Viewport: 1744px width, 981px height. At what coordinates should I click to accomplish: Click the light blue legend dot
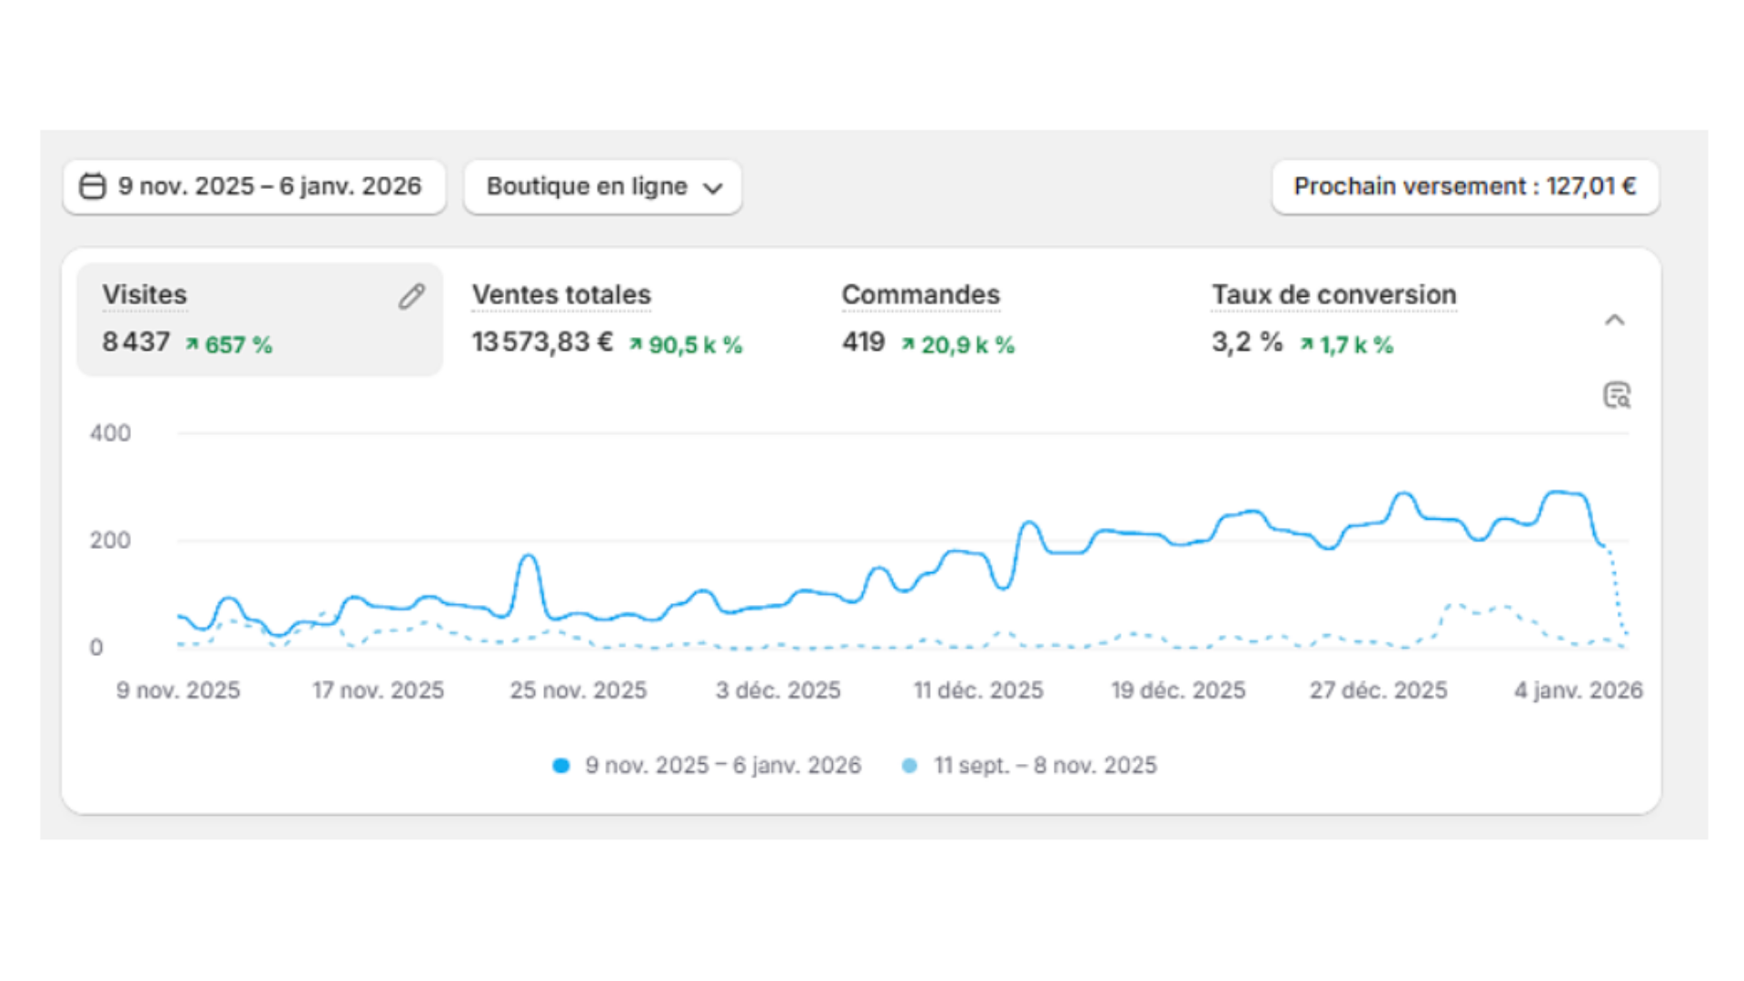(909, 766)
